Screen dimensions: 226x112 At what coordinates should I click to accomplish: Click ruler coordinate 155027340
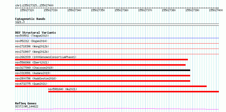coord(74,10)
